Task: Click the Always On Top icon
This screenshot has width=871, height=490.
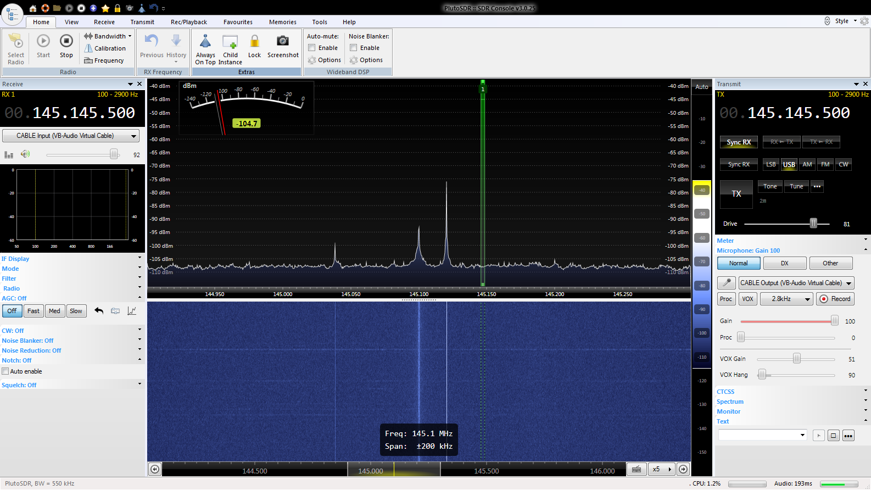Action: [x=205, y=41]
